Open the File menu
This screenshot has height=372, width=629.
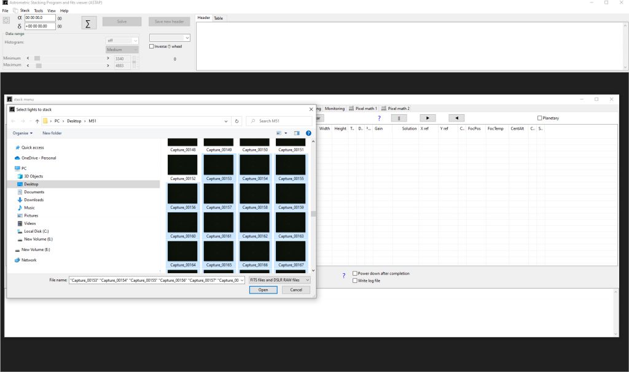(x=5, y=11)
